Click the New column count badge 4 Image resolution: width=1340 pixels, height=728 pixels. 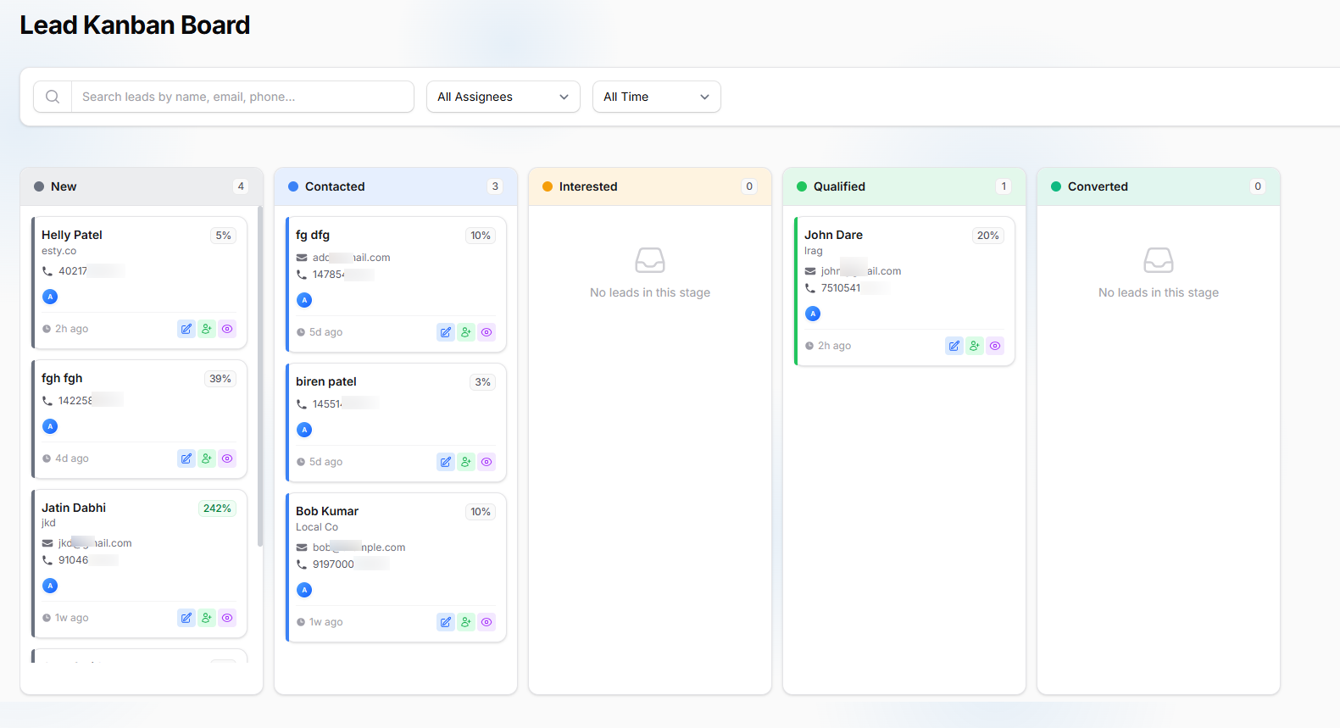241,186
